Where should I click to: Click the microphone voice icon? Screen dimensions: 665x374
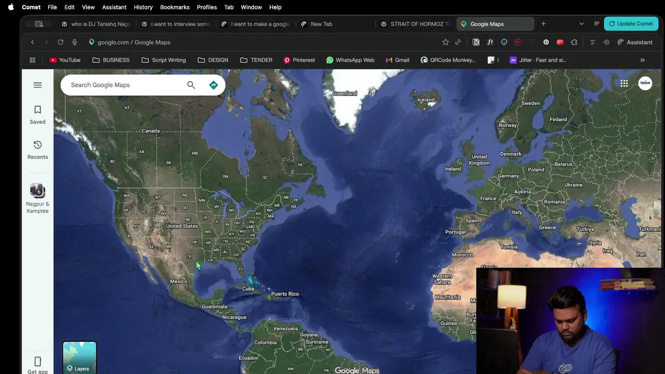[x=74, y=42]
